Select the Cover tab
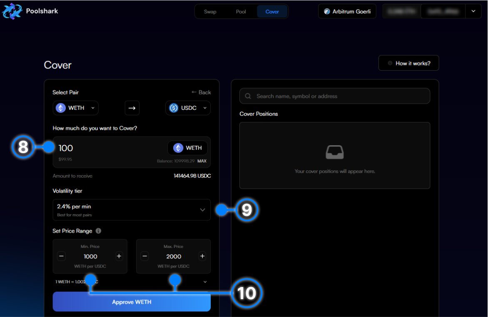 (x=272, y=12)
